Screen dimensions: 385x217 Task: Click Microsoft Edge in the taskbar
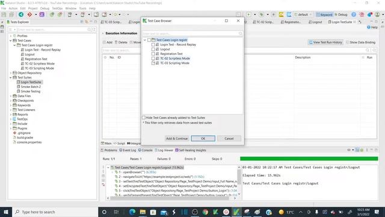(x=132, y=212)
